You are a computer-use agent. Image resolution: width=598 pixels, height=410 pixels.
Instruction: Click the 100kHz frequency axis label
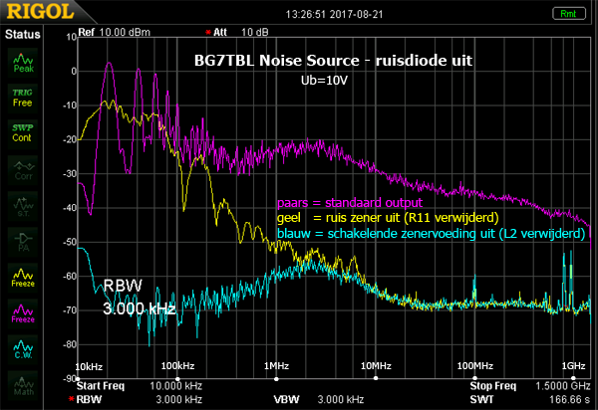(177, 366)
